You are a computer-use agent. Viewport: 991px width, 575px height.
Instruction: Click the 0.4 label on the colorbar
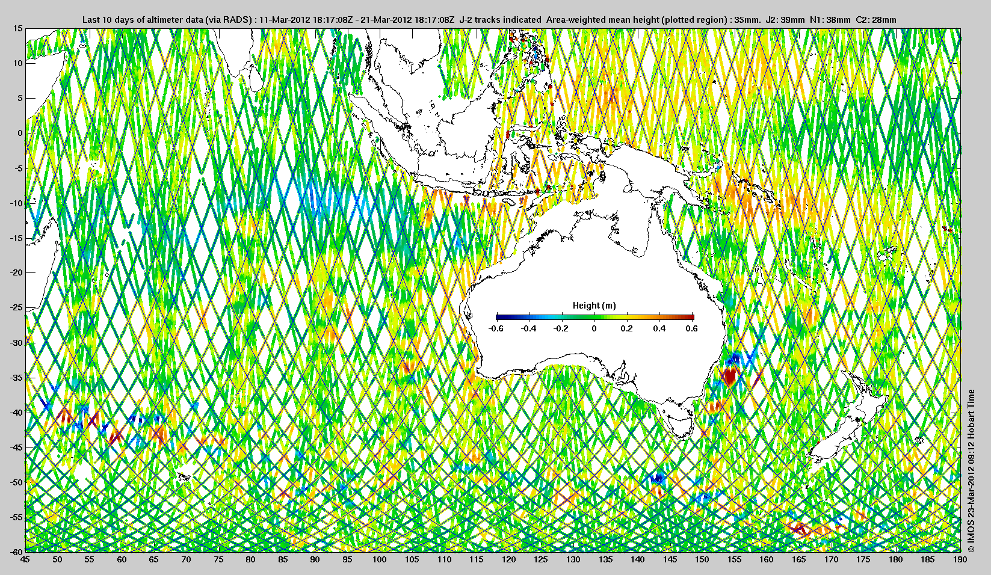point(659,328)
